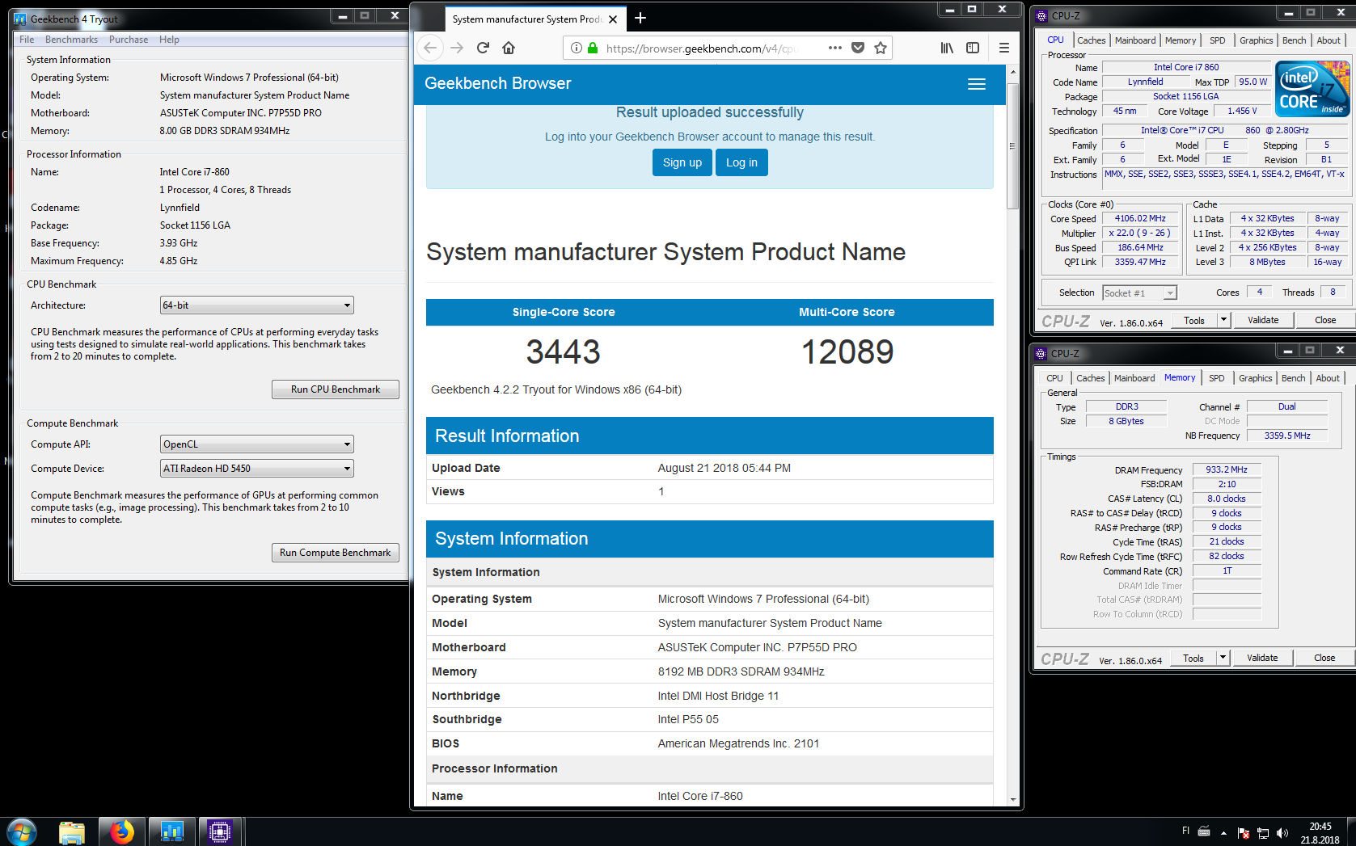1356x846 pixels.
Task: Open Geekbench Browser navigation hamburger menu
Action: tap(977, 84)
